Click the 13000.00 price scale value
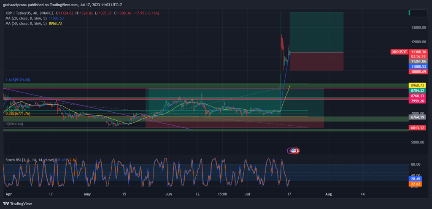Image resolution: width=432 pixels, height=209 pixels. coord(418,27)
